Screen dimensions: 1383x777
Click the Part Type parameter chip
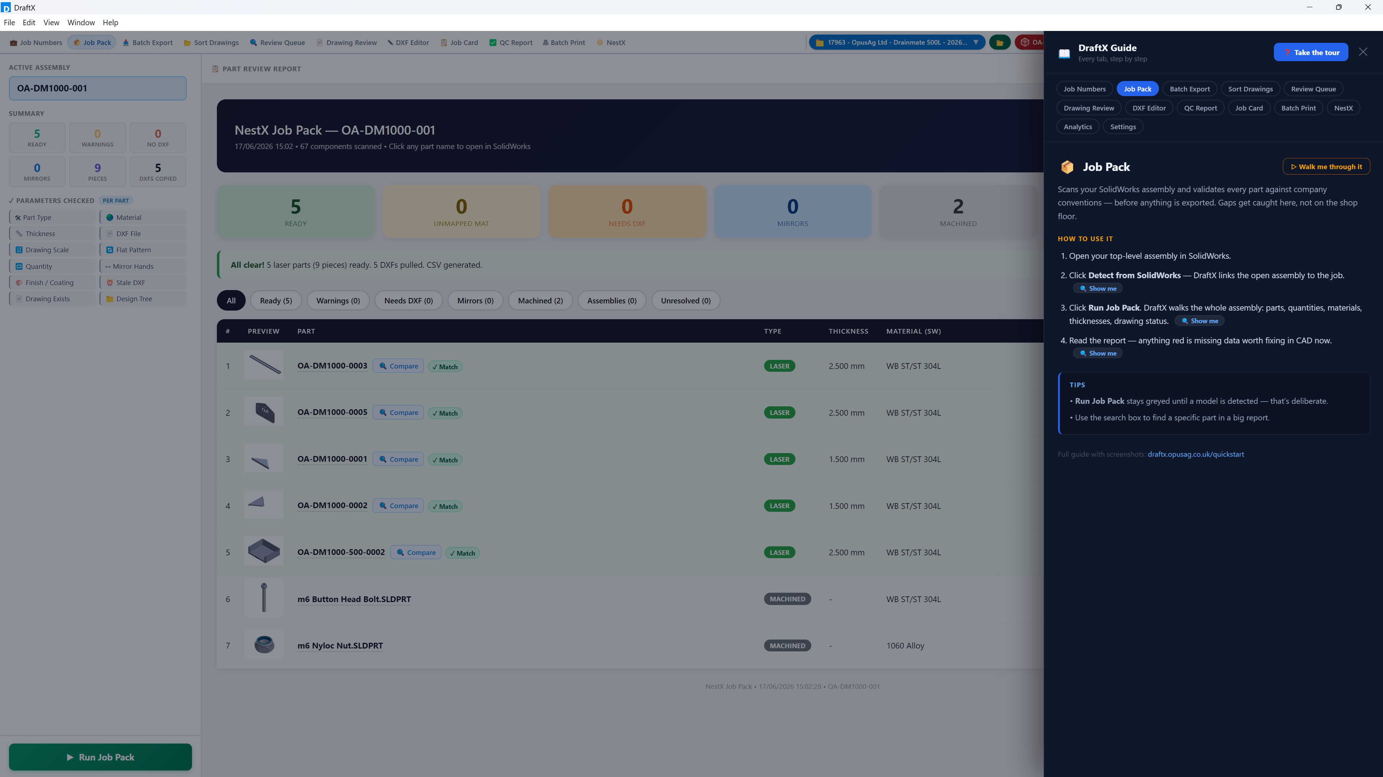coord(53,217)
